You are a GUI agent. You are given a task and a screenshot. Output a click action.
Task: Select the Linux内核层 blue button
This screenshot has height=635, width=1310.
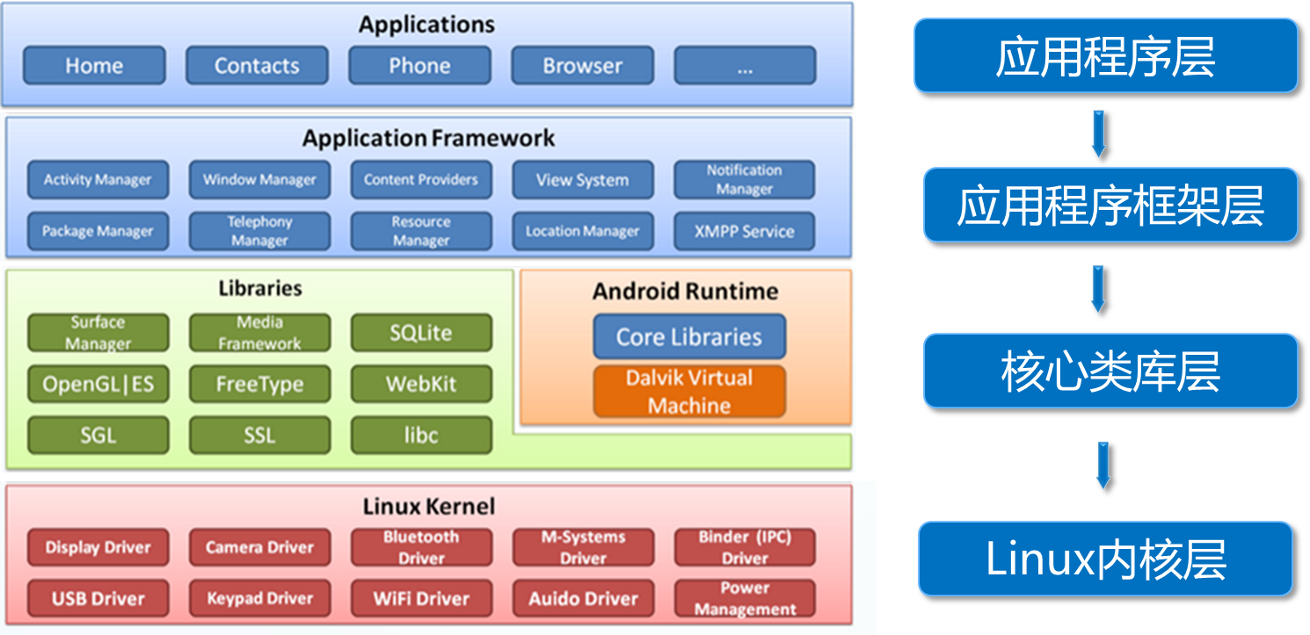coord(1106,559)
